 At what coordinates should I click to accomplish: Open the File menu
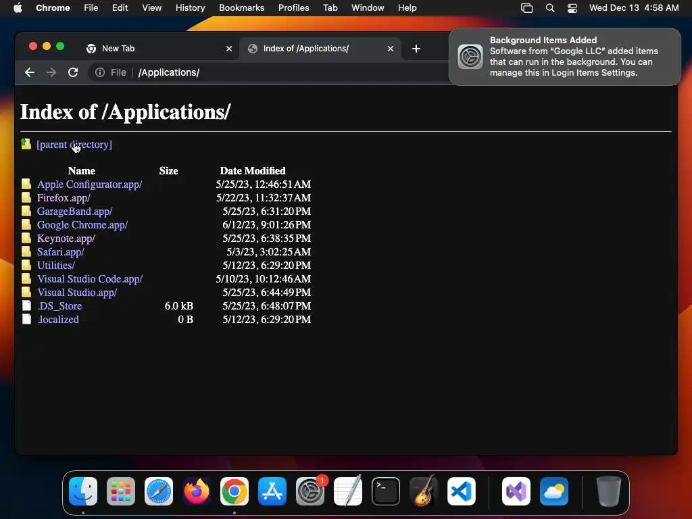pos(91,8)
